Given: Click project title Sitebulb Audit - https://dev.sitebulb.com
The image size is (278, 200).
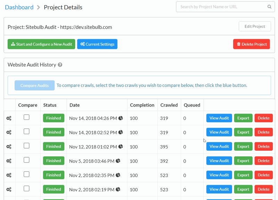Looking at the screenshot, I should 60,27.
